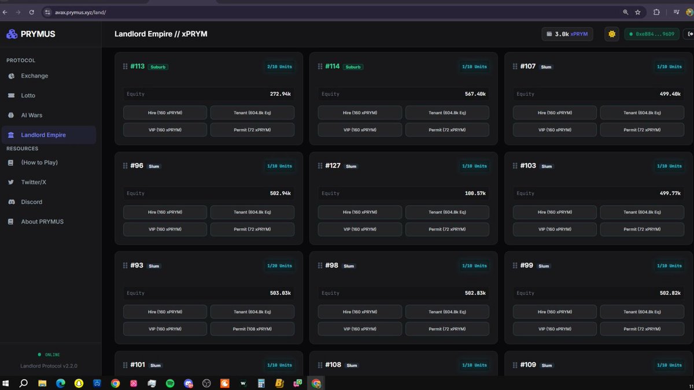Click the wallet address 0xeB84...9609
694x390 pixels.
tap(652, 34)
